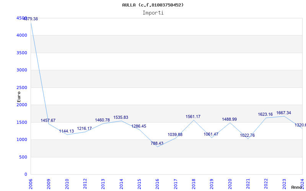The height and width of the screenshot is (191, 306).
Task: Click the 3500 Euro axis tick
Action: pyautogui.click(x=22, y=53)
